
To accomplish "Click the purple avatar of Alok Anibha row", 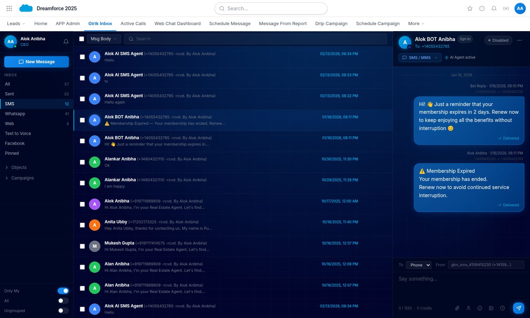I will pyautogui.click(x=95, y=204).
